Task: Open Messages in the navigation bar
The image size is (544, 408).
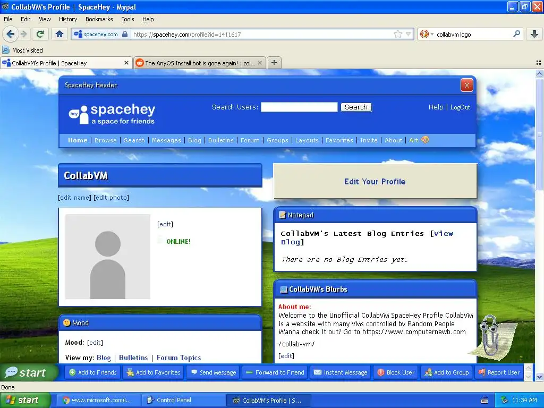Action: [166, 140]
